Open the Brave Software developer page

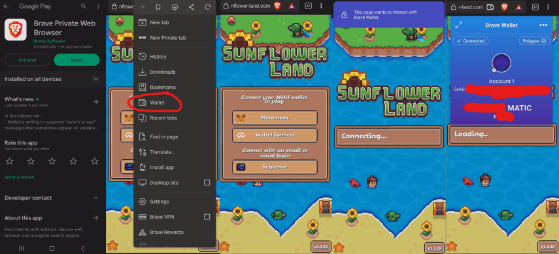click(x=49, y=41)
